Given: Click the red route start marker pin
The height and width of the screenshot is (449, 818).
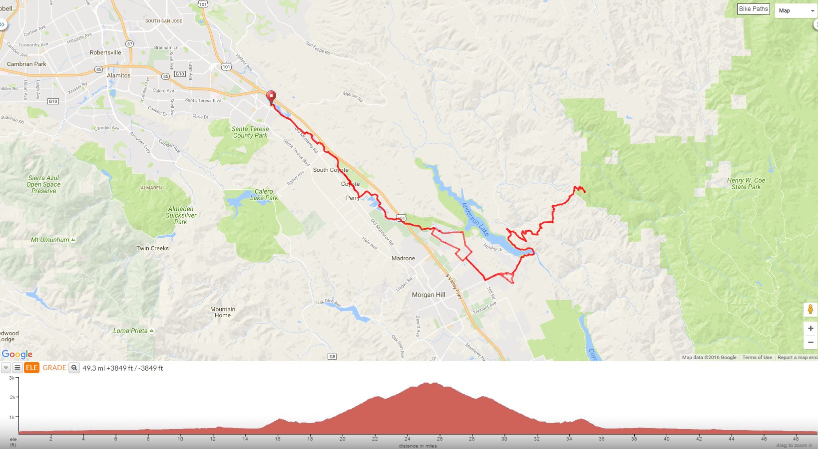Looking at the screenshot, I should pos(271,97).
